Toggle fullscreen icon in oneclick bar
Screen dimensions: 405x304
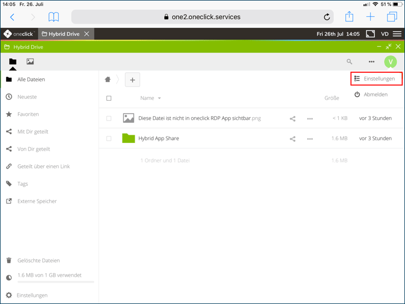pyautogui.click(x=371, y=34)
